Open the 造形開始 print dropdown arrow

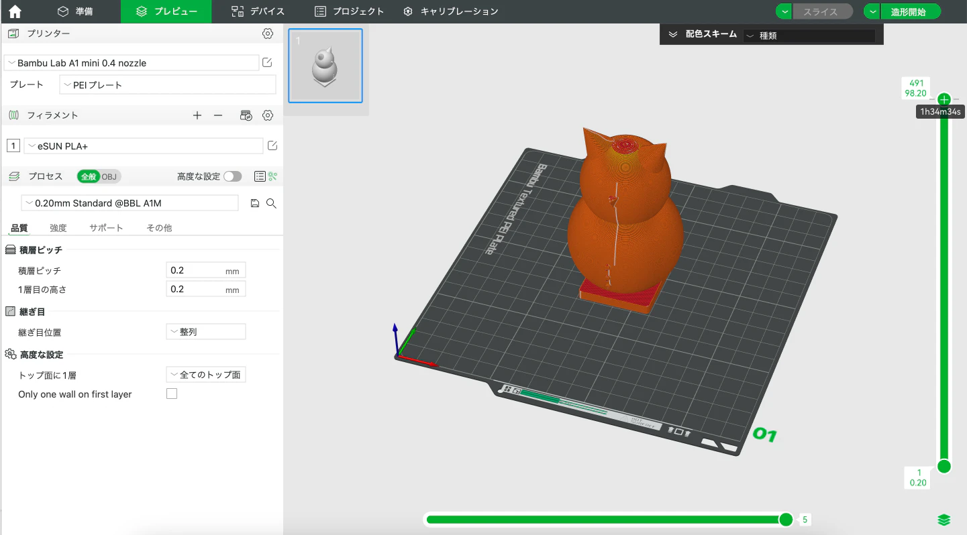click(872, 11)
